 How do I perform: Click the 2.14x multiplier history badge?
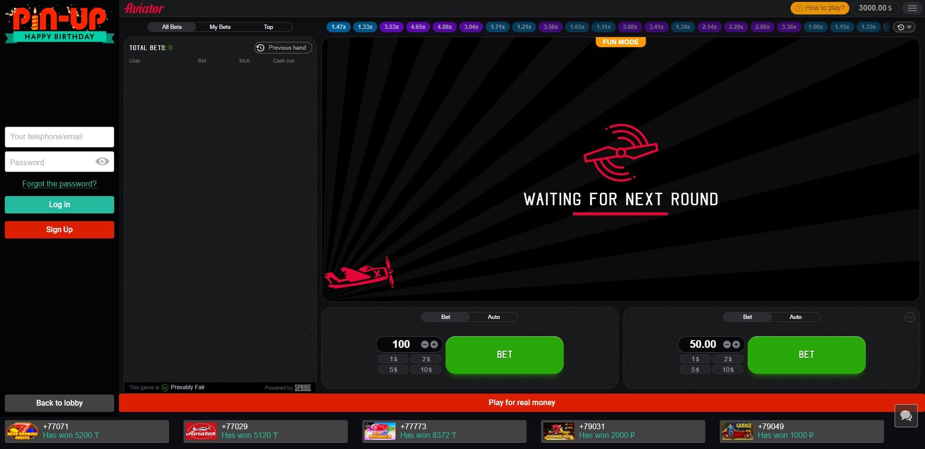tap(710, 27)
